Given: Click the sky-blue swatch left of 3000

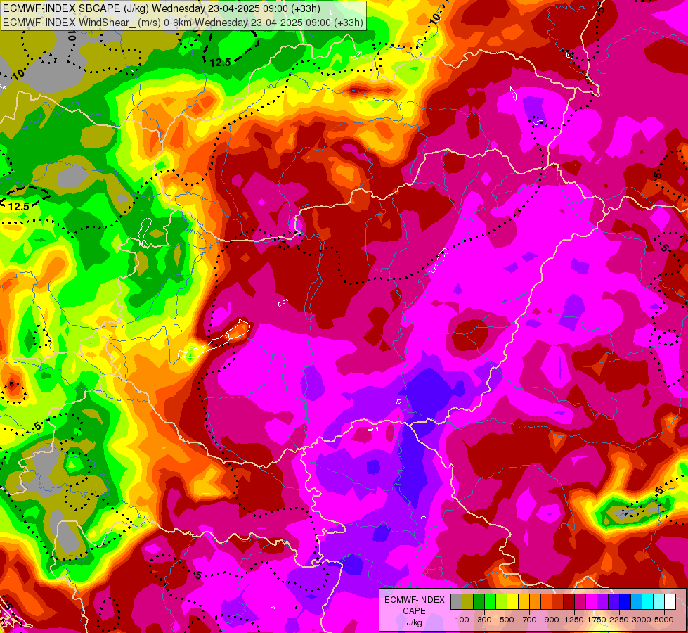Looking at the screenshot, I should tap(636, 601).
